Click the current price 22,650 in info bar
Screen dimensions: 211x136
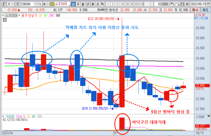point(12,10)
